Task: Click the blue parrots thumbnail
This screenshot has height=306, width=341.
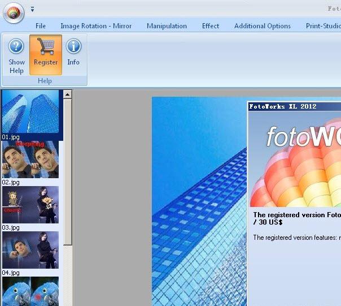Action: click(x=30, y=291)
